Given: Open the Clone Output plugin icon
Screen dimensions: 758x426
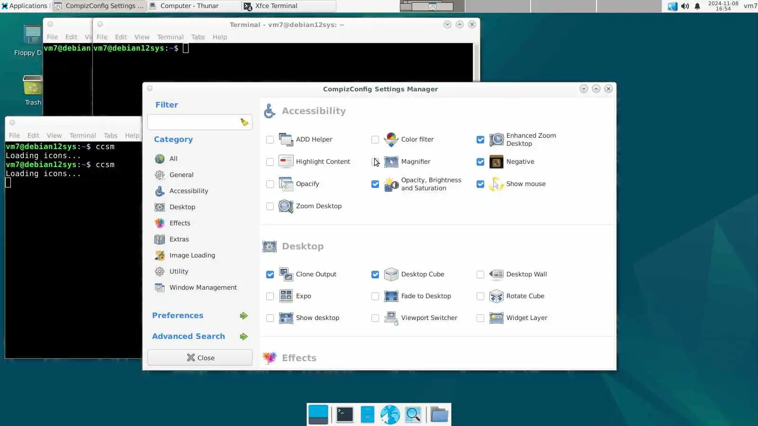Looking at the screenshot, I should (286, 275).
